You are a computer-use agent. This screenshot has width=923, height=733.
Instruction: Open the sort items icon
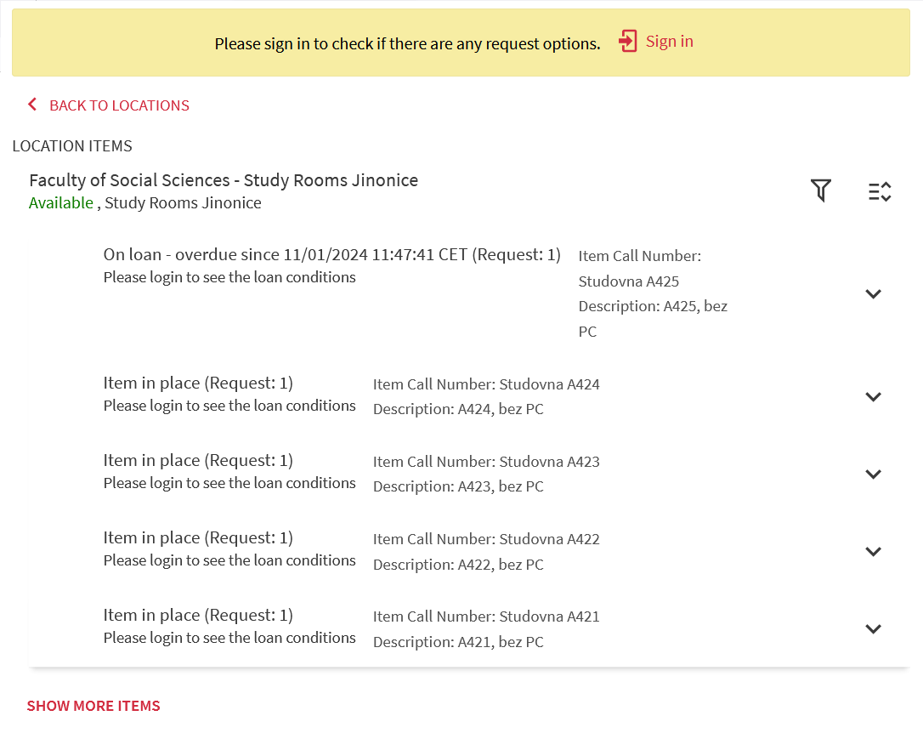point(880,192)
